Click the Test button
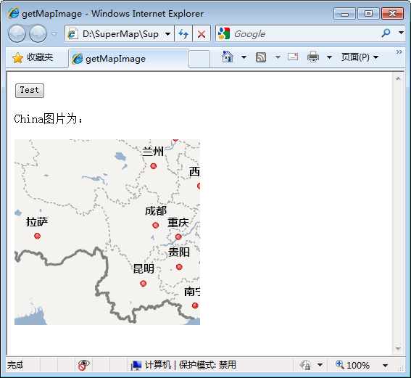The height and width of the screenshot is (378, 411). click(x=30, y=91)
